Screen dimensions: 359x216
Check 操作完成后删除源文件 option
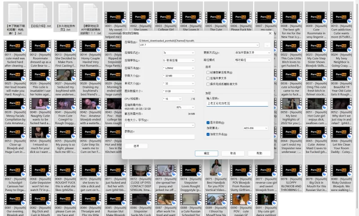(x=208, y=84)
